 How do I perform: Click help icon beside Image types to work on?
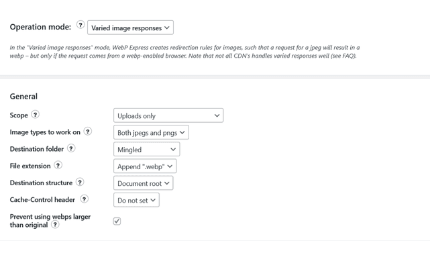tap(87, 132)
